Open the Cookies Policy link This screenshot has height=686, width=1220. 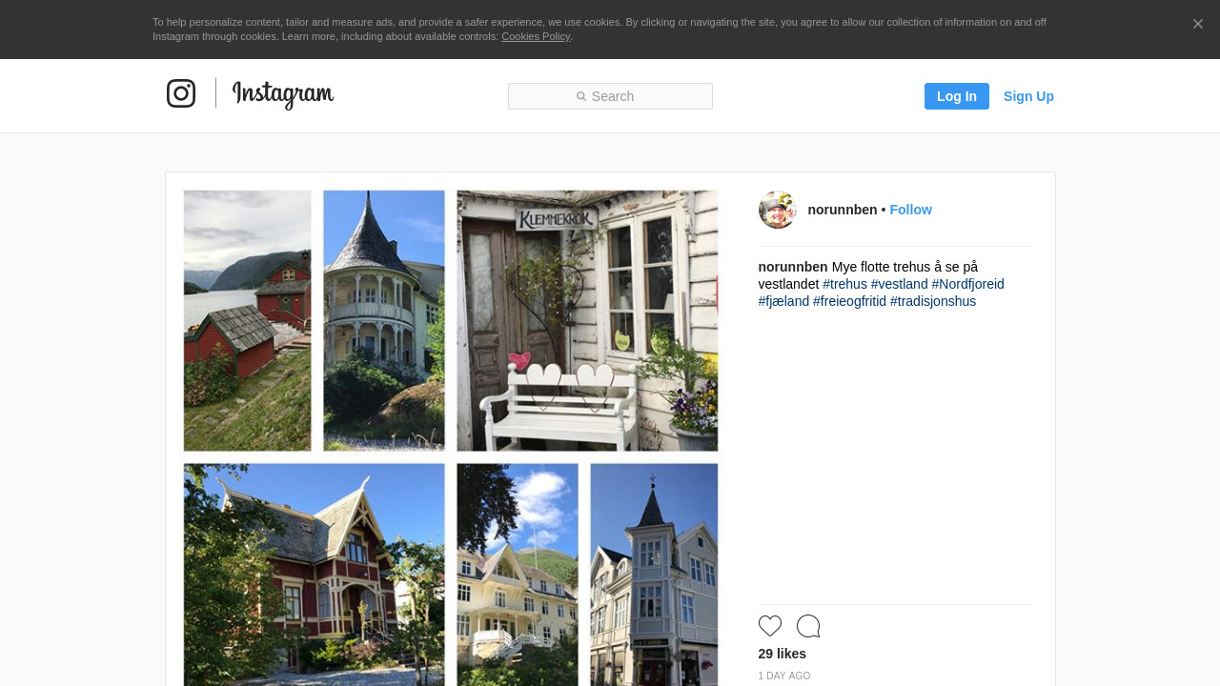click(536, 36)
